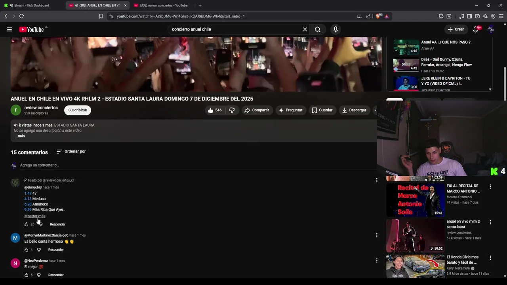Image resolution: width=507 pixels, height=285 pixels.
Task: Open the Brave VPN shield icon
Action: pyautogui.click(x=493, y=16)
